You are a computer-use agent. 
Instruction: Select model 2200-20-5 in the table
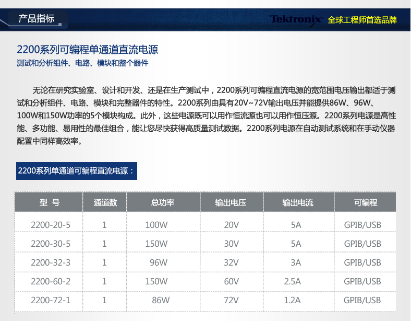point(50,225)
